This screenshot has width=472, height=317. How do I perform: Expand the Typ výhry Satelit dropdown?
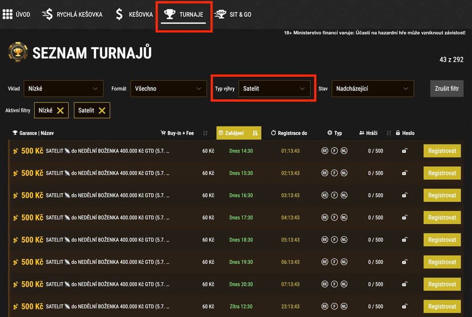coord(274,89)
